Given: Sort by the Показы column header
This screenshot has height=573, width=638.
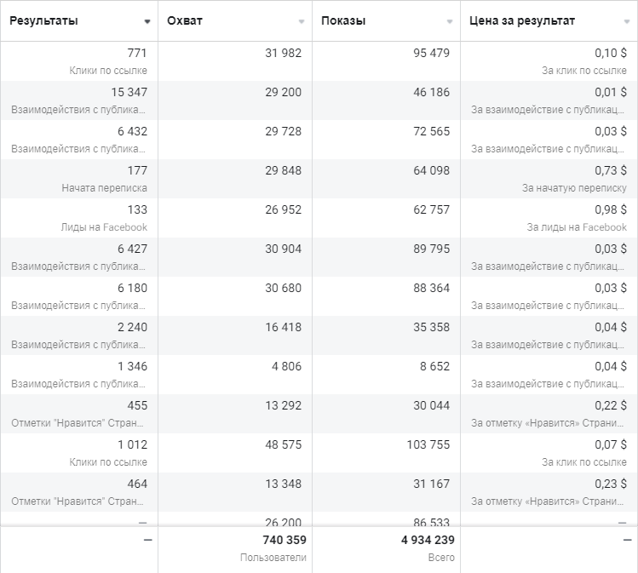Looking at the screenshot, I should 343,20.
